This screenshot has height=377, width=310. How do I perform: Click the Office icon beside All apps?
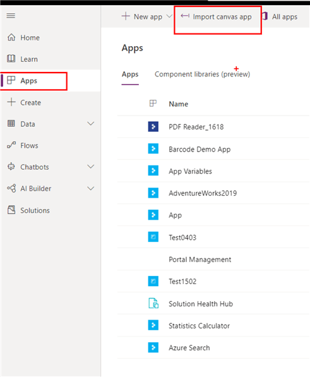(265, 16)
